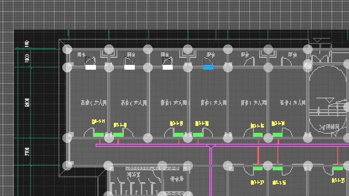Click the topmost vertical dimension text on left

[27, 44]
